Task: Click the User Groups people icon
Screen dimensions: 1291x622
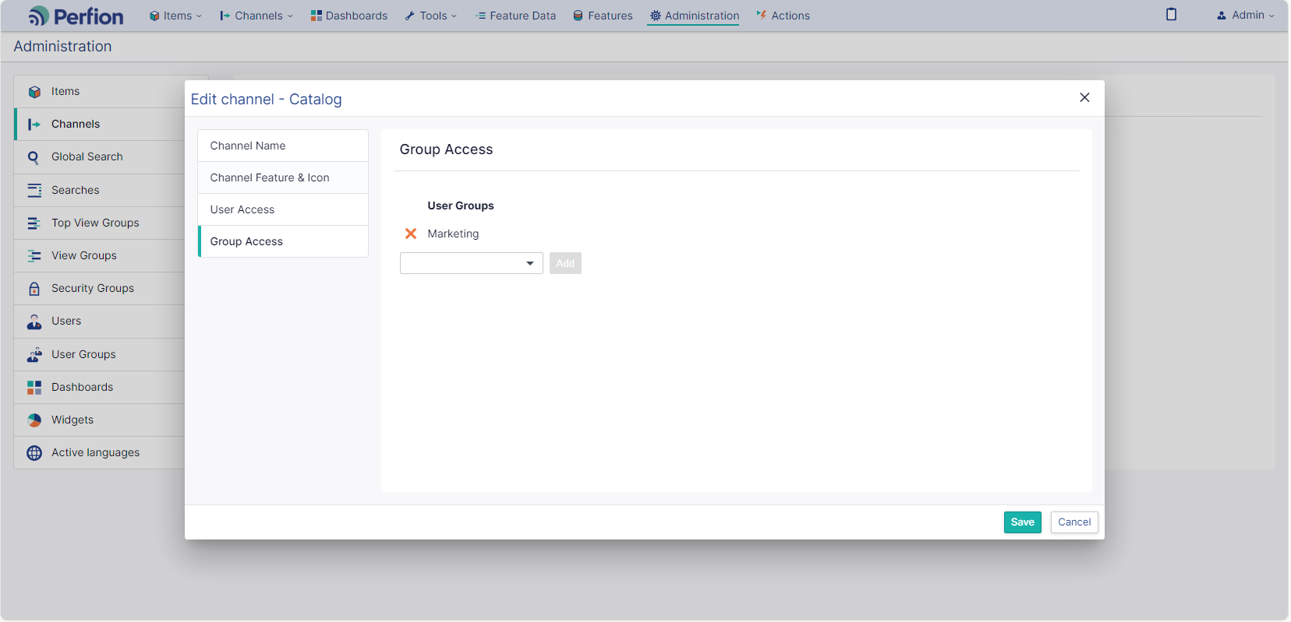Action: click(34, 355)
